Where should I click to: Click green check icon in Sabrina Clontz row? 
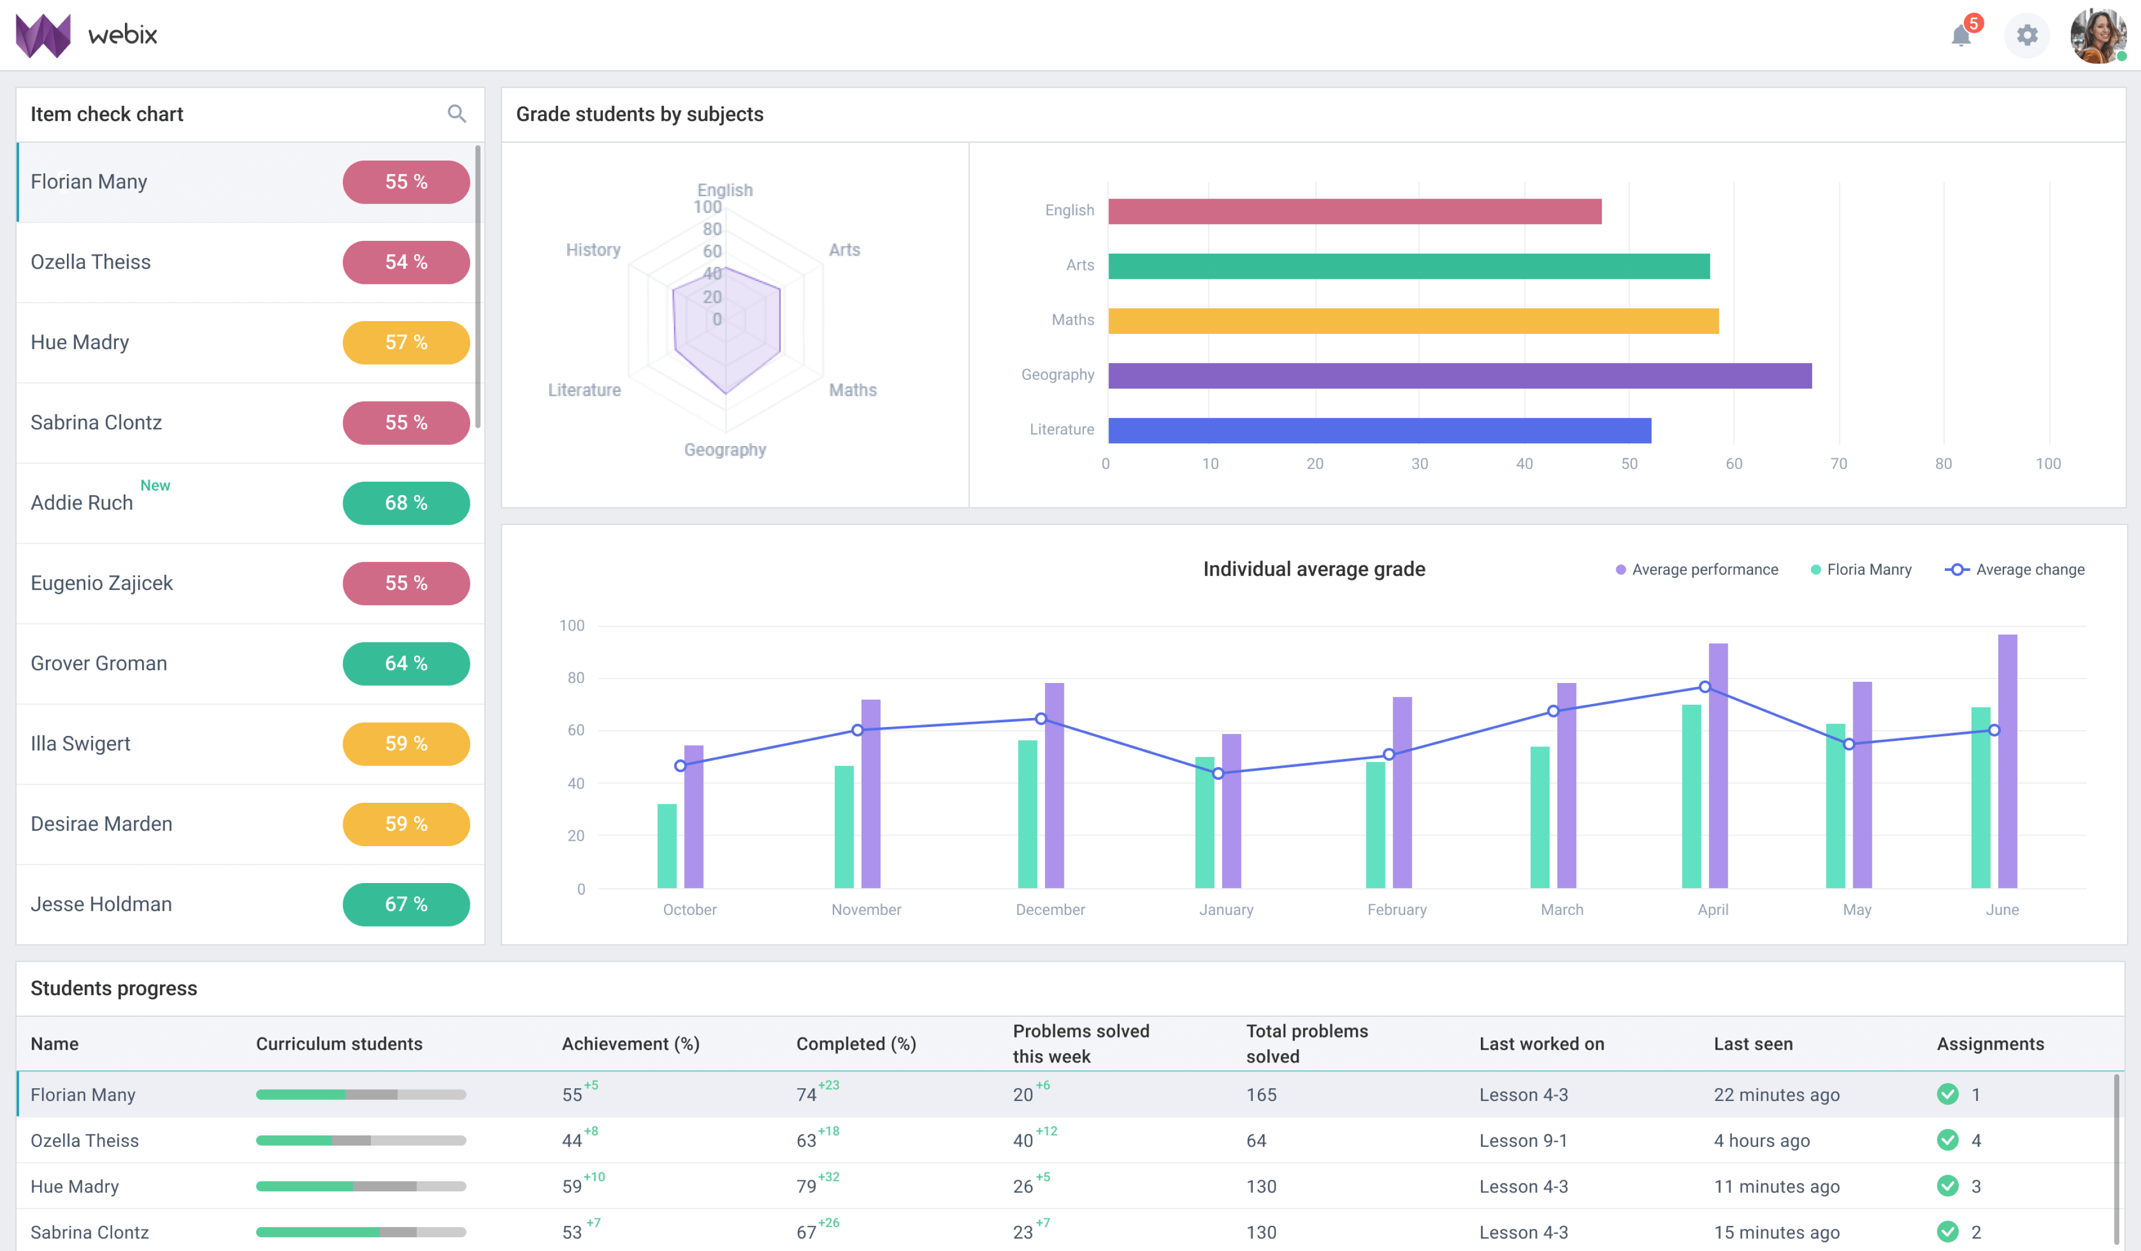tap(1948, 1231)
